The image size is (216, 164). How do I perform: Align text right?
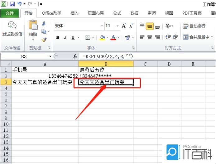pyautogui.click(x=157, y=37)
